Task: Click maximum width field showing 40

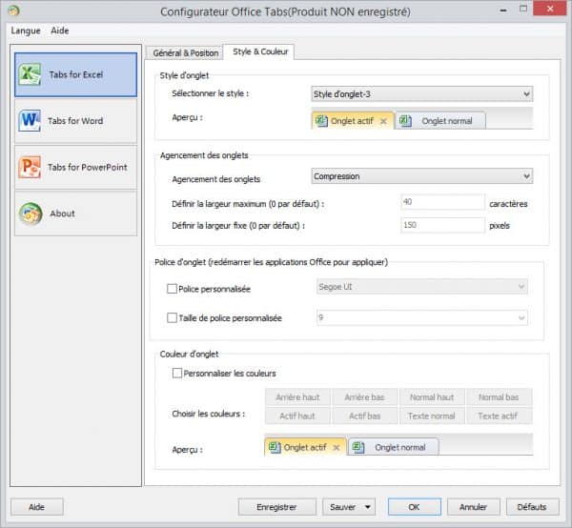Action: pos(443,202)
